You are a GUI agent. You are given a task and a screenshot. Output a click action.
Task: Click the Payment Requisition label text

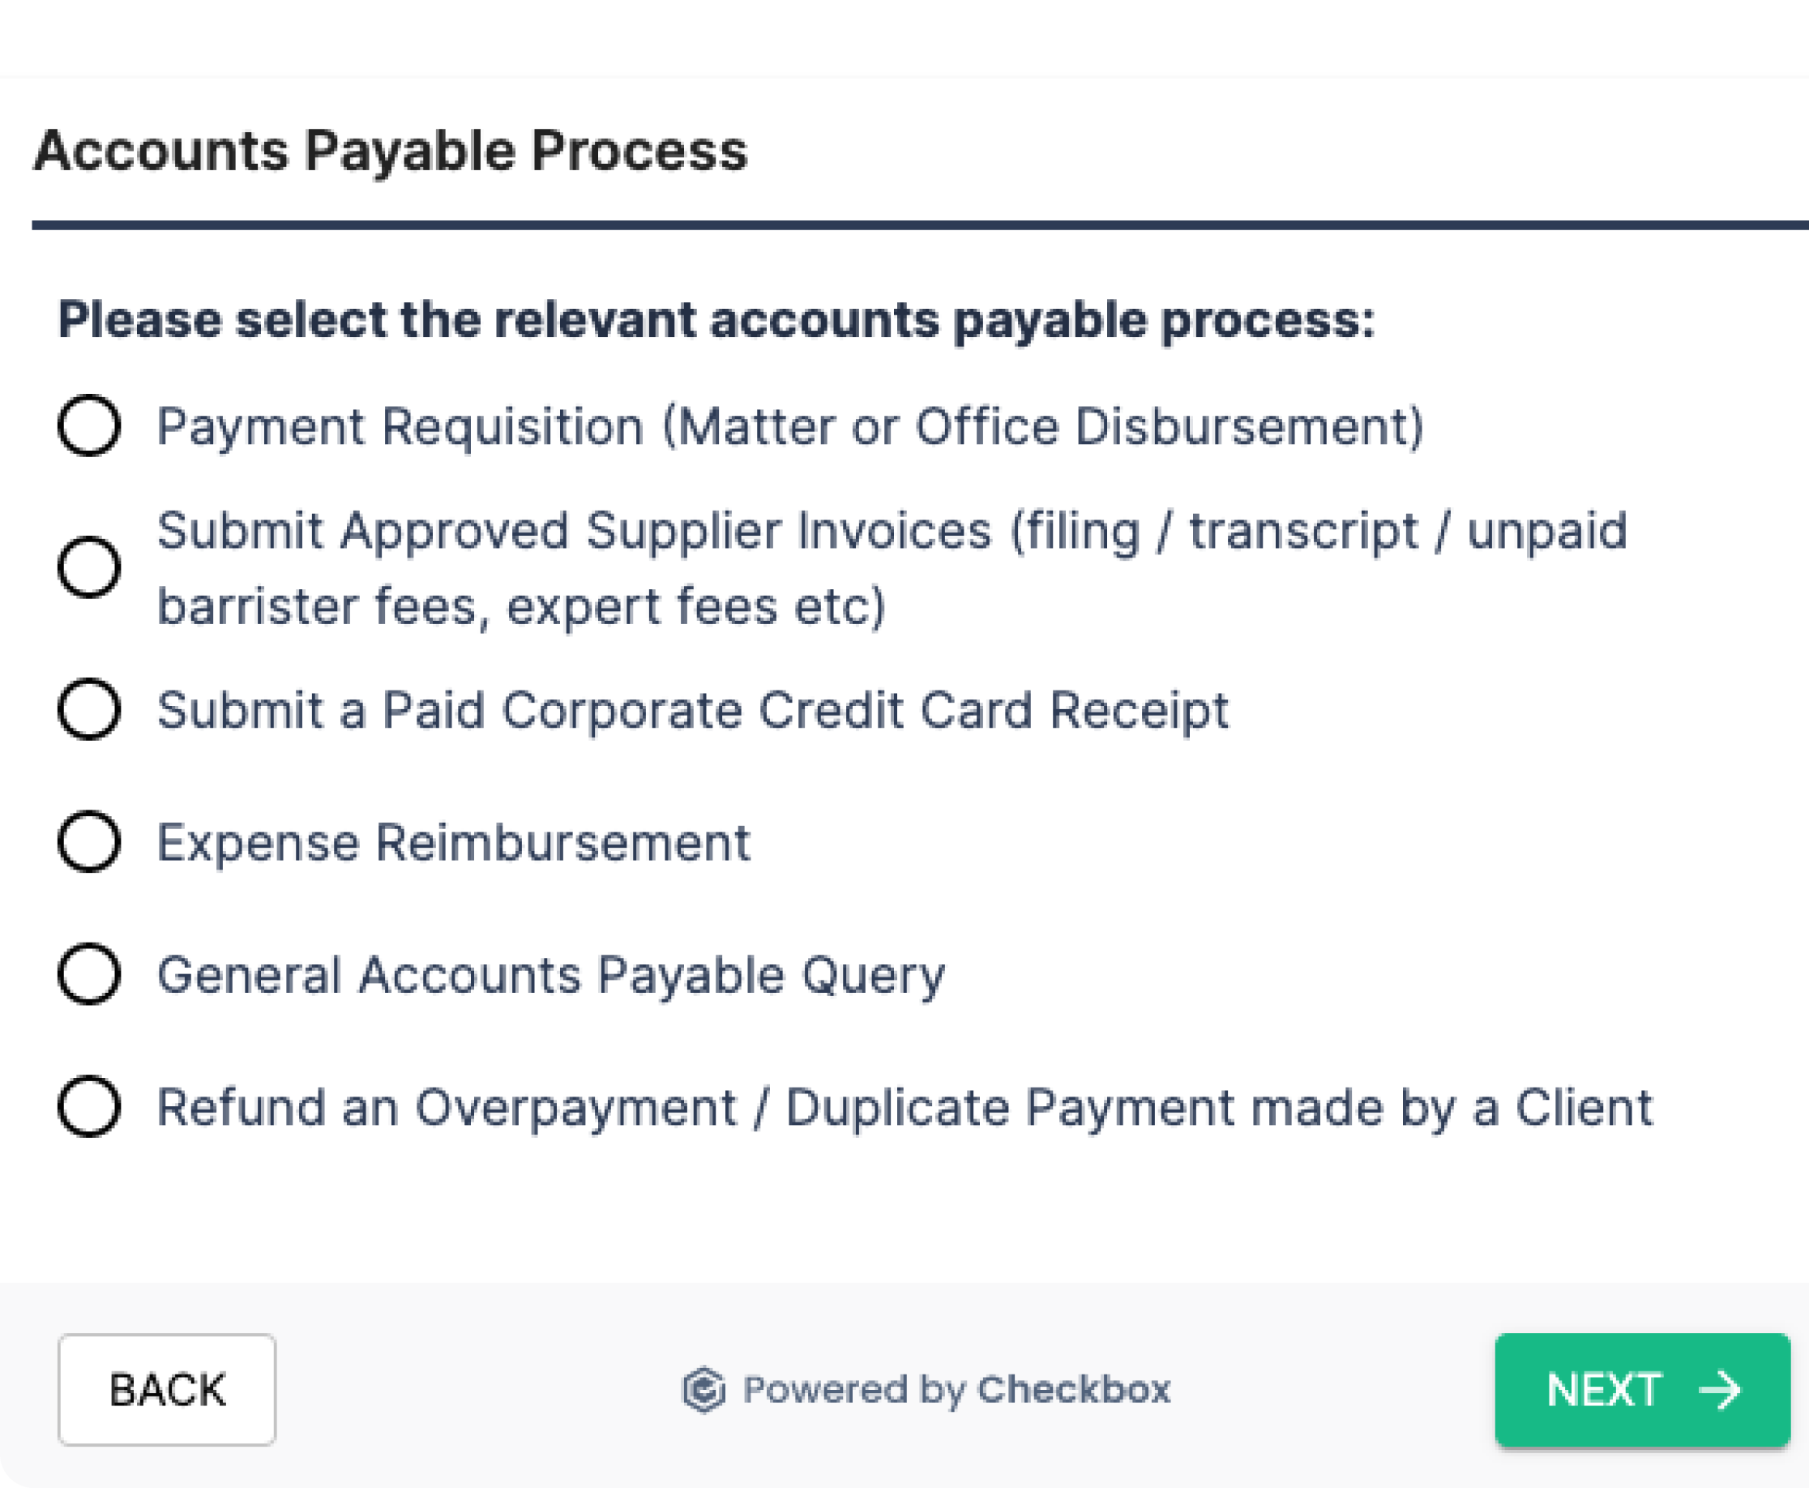point(789,427)
